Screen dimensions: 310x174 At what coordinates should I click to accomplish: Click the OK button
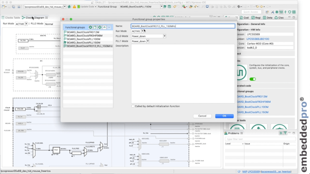224,116
